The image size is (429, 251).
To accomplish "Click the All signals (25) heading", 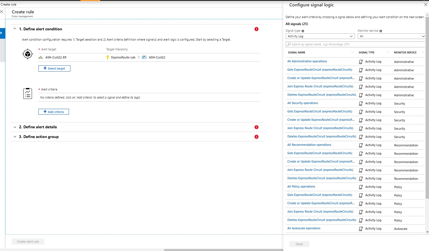I will [297, 24].
